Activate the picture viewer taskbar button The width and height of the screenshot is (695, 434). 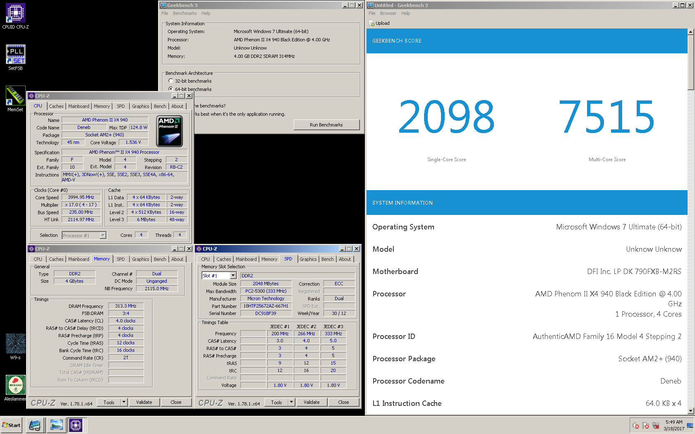point(56,425)
